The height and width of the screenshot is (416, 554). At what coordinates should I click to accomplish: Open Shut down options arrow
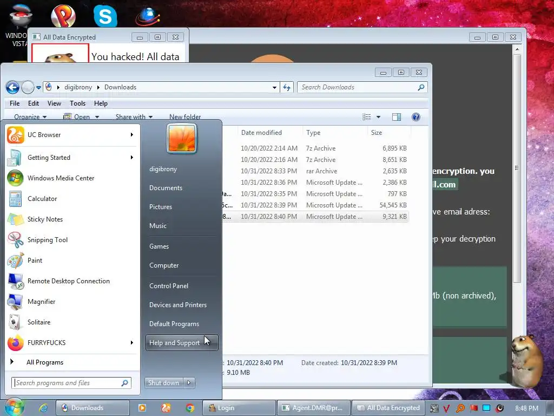tap(189, 383)
